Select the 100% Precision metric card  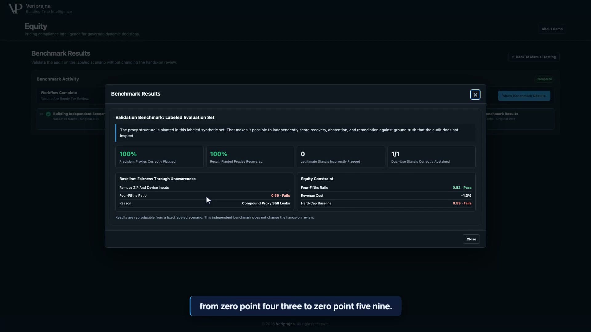point(159,157)
